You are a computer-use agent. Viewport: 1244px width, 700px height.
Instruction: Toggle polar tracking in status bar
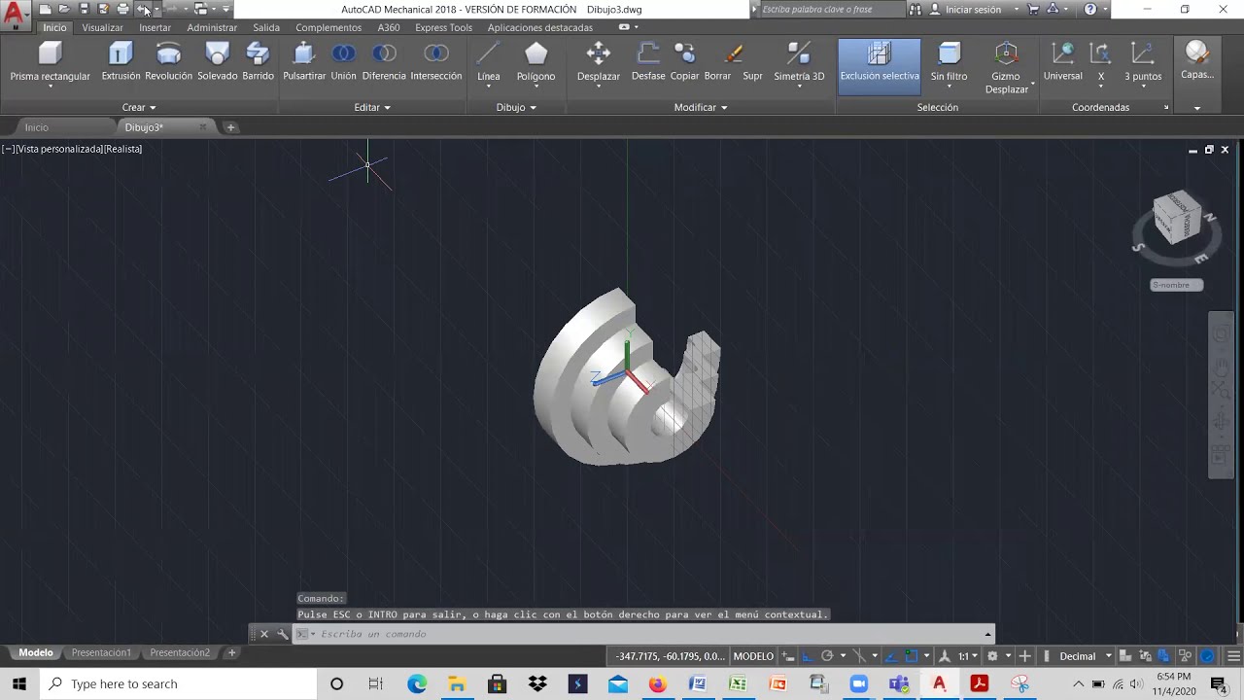[827, 656]
